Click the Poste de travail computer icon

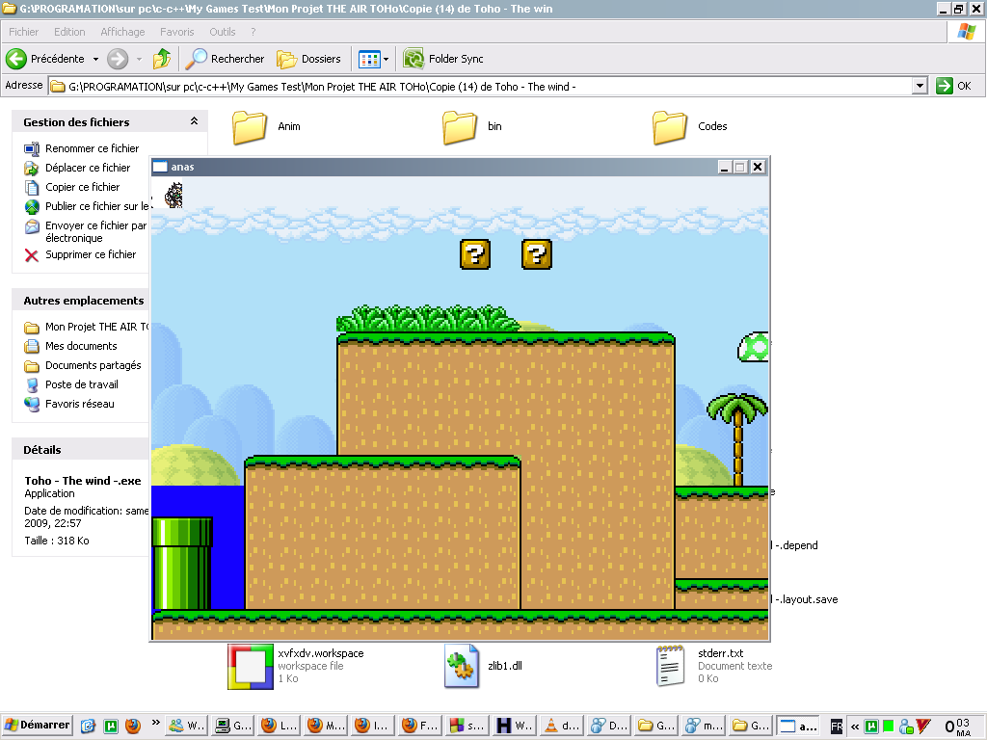point(32,385)
